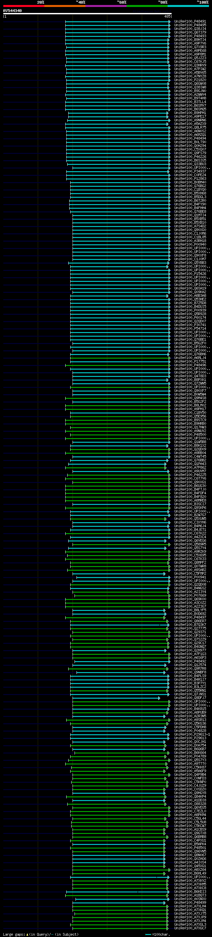Select the UniRef100_B3TLL4 label
212x937 pixels.
[x=190, y=102]
